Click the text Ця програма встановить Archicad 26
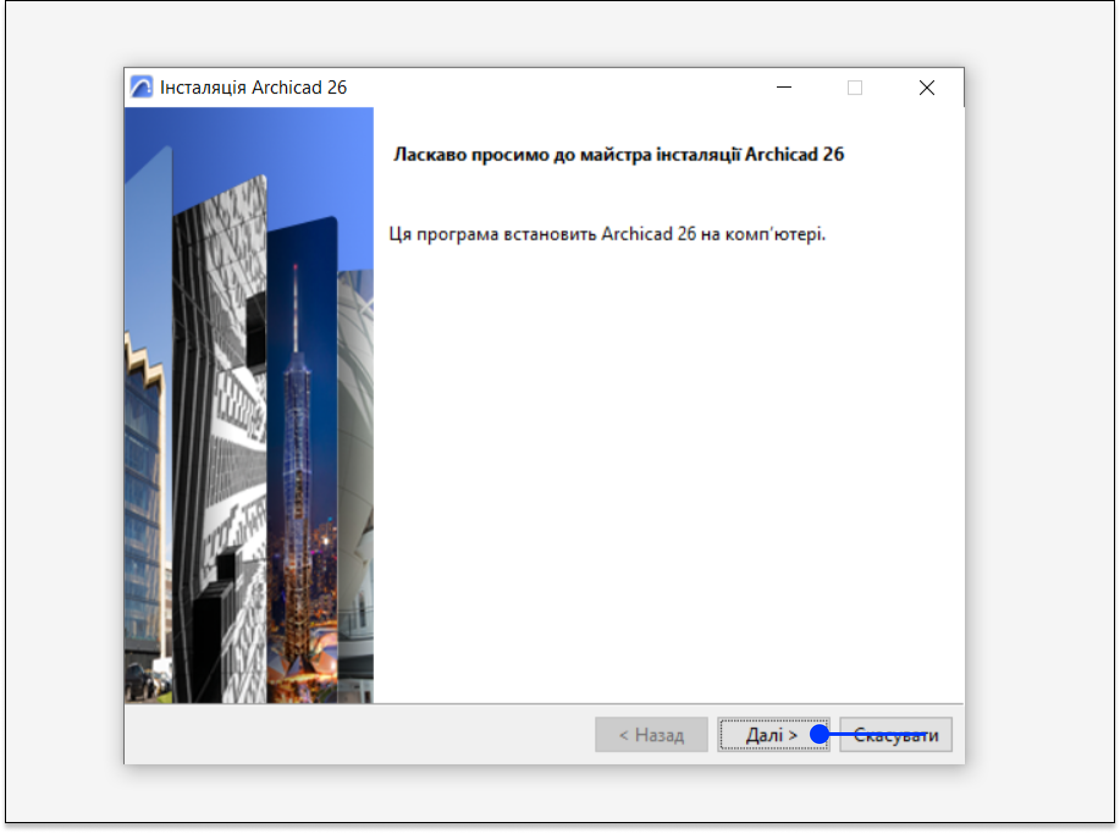 click(543, 234)
